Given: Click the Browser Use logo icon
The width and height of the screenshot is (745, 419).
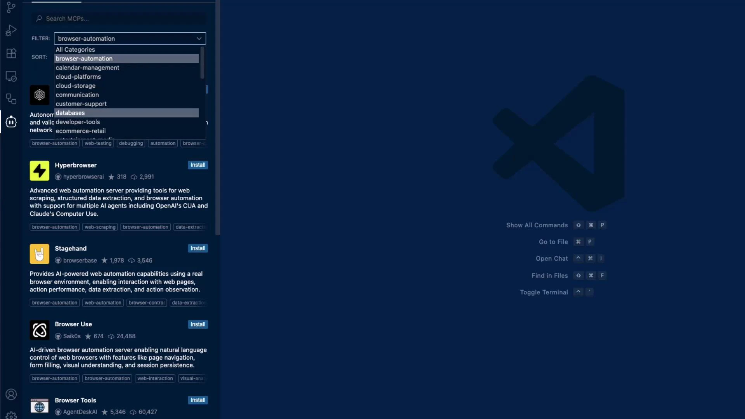Looking at the screenshot, I should click(40, 330).
